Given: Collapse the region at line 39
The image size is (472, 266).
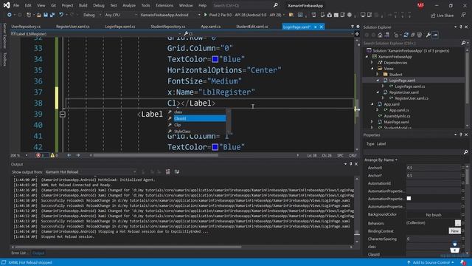Looking at the screenshot, I should click(62, 115).
